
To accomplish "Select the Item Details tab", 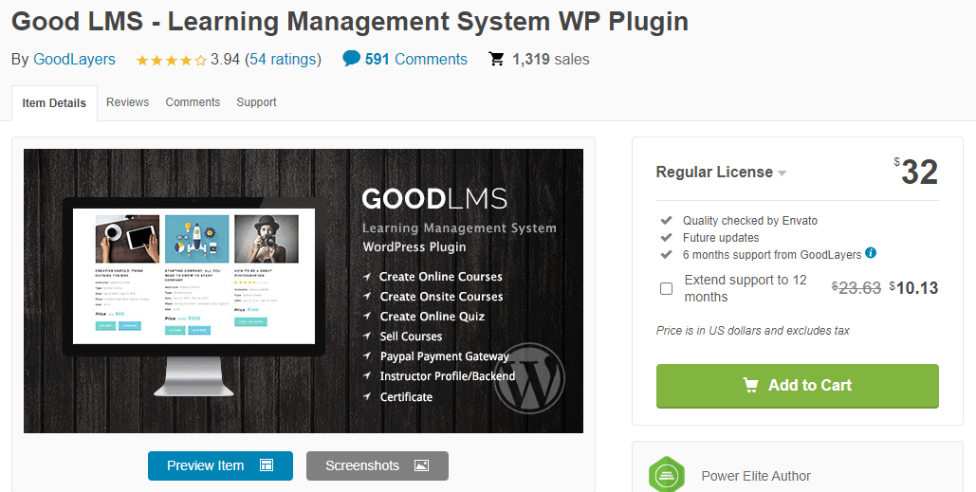I will 54,103.
